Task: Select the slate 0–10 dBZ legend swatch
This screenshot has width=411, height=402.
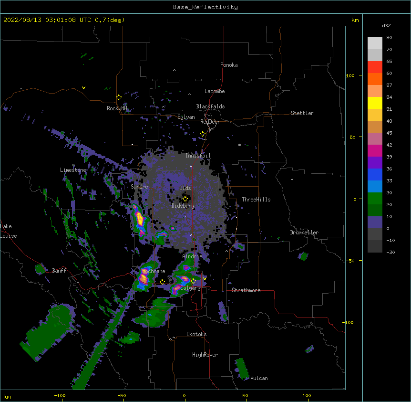Action: 375,222
